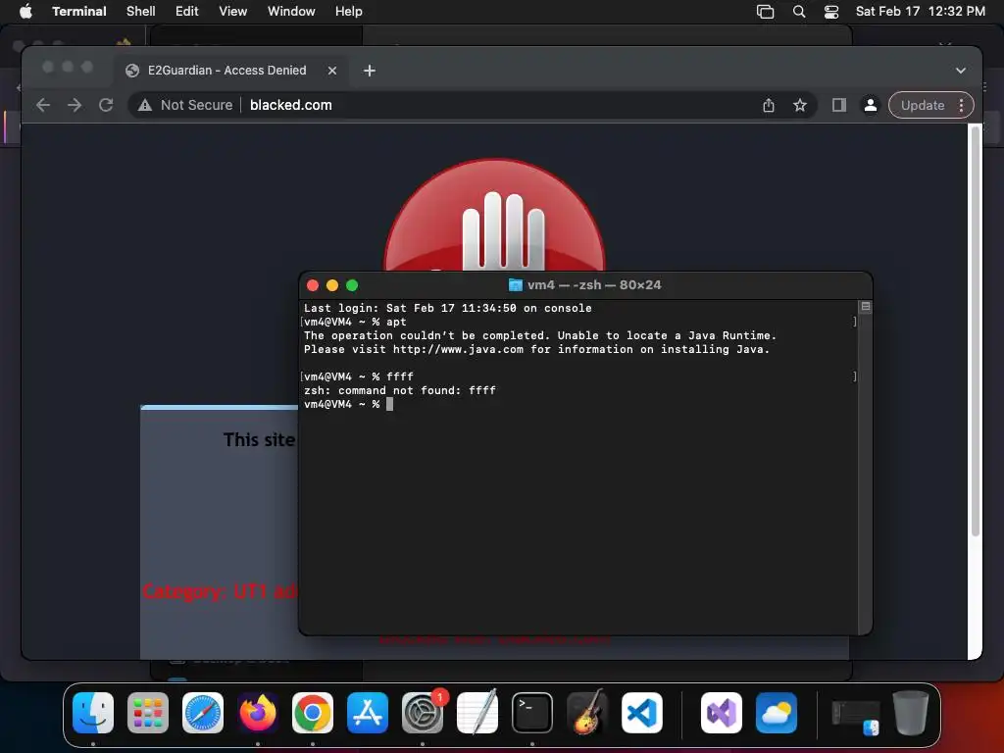This screenshot has height=753, width=1004.
Task: Click the http://www.java.com text in Terminal
Action: (458, 349)
